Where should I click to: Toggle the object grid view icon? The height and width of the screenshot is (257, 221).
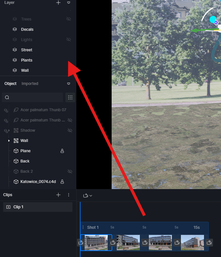tap(70, 97)
